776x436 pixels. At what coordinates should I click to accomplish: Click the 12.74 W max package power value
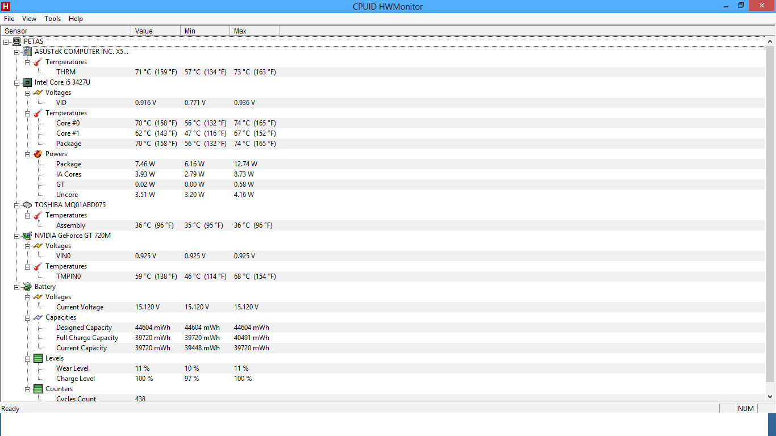coord(246,164)
